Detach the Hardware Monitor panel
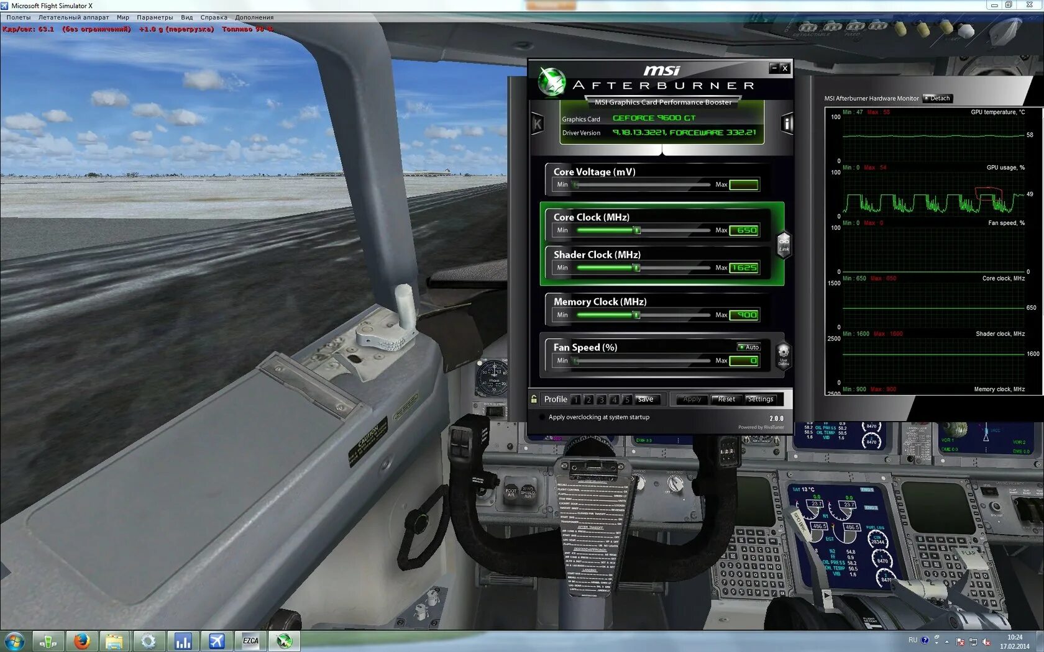The height and width of the screenshot is (652, 1044). (936, 98)
